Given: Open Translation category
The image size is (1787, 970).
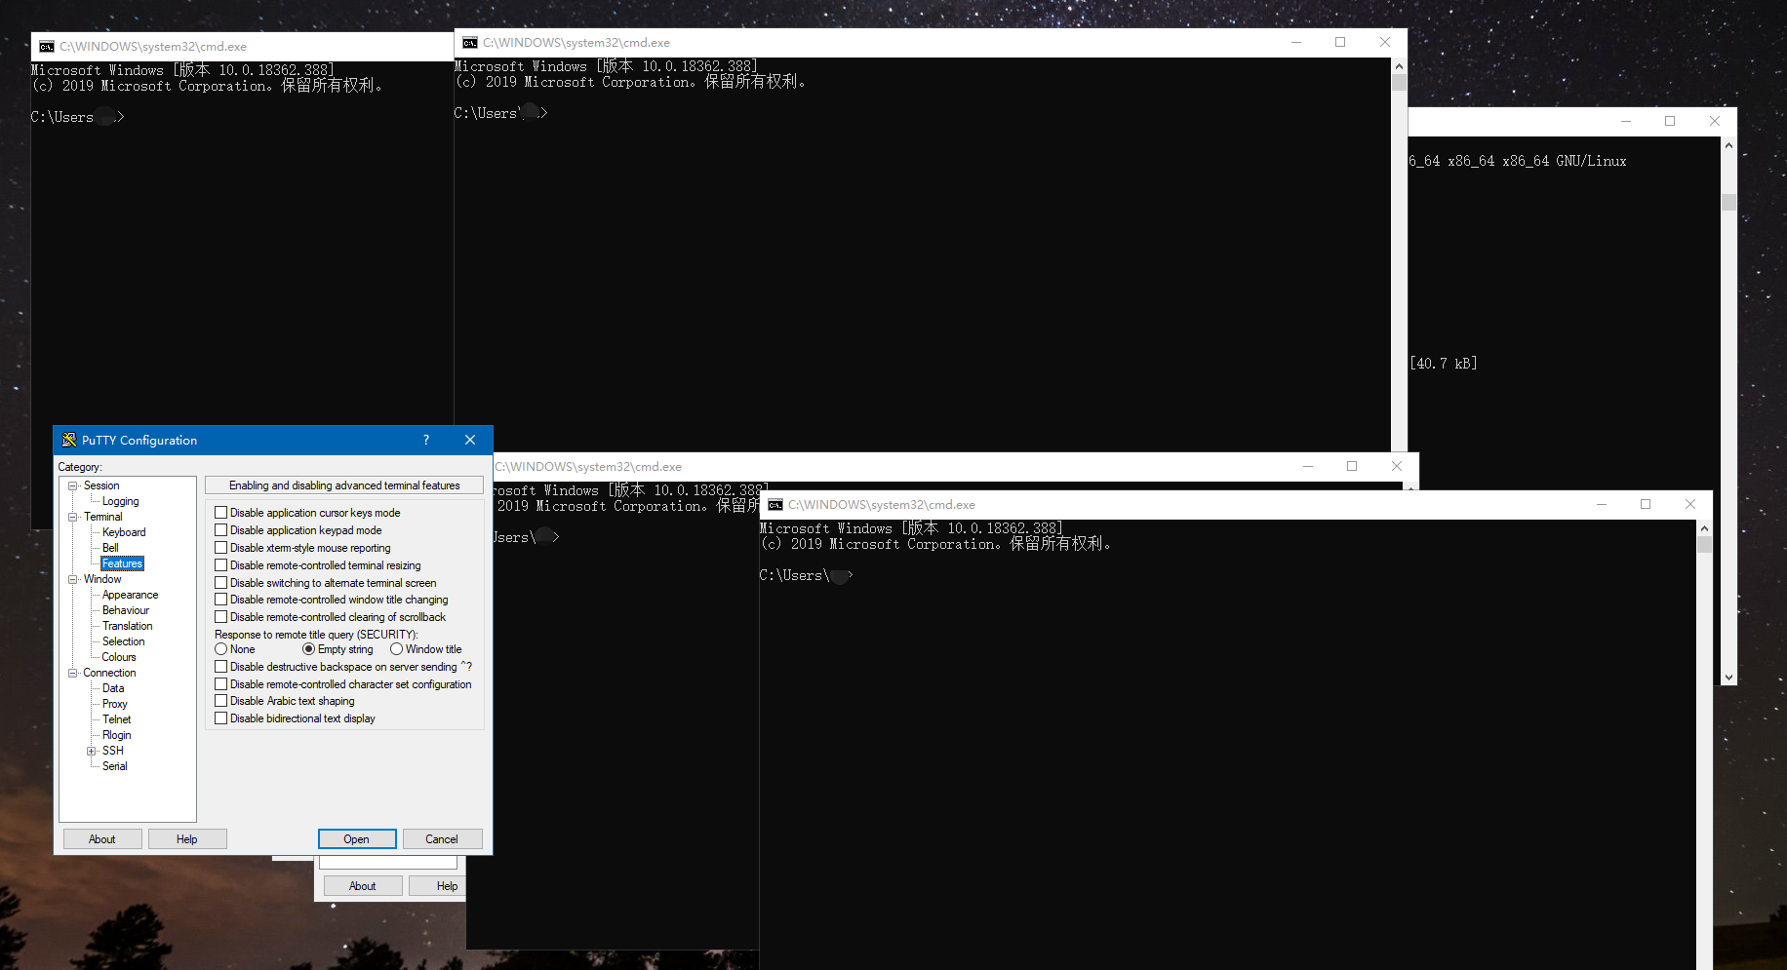Looking at the screenshot, I should click(x=127, y=626).
